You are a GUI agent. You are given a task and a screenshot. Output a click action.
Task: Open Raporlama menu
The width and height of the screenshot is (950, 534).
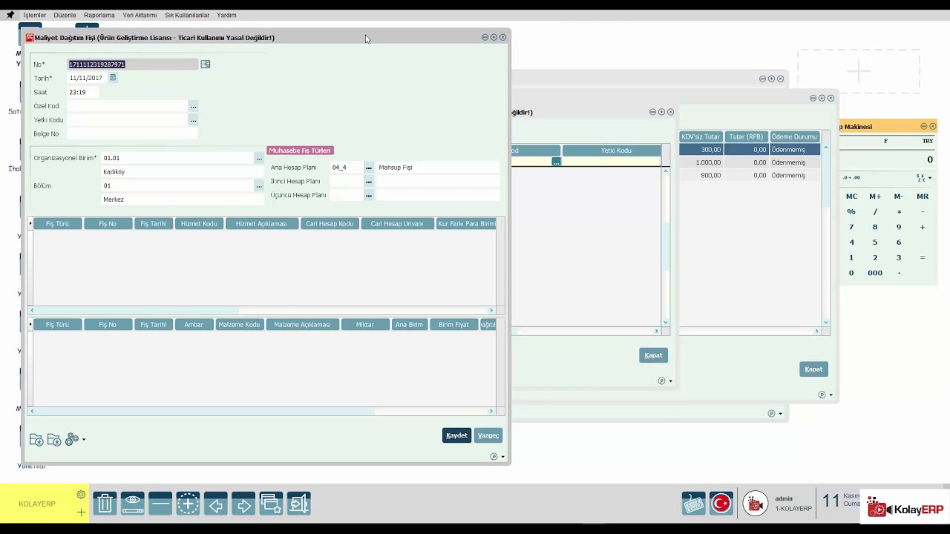[99, 15]
